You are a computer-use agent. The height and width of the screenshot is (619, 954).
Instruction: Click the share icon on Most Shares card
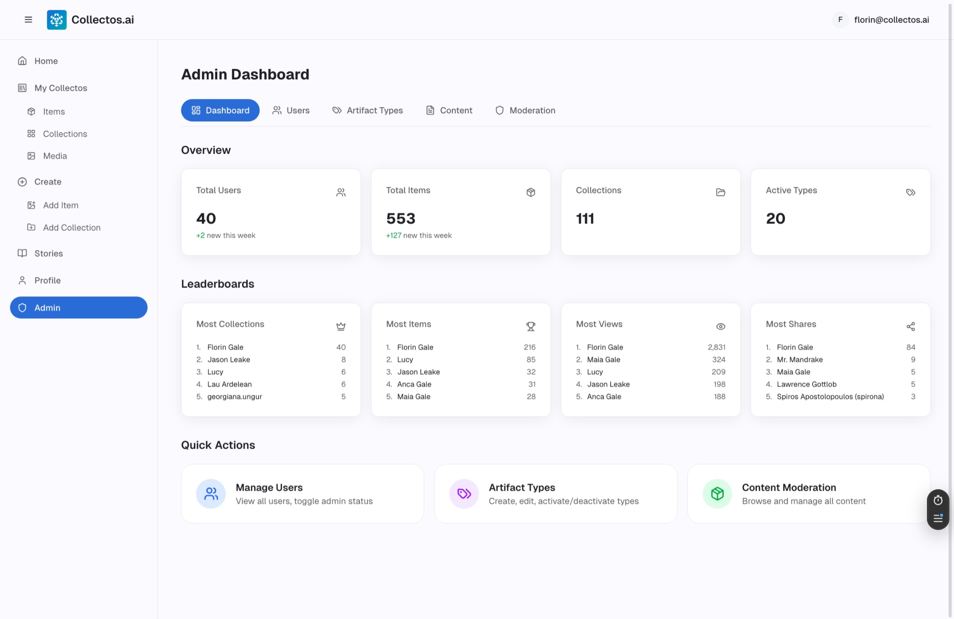(x=910, y=326)
